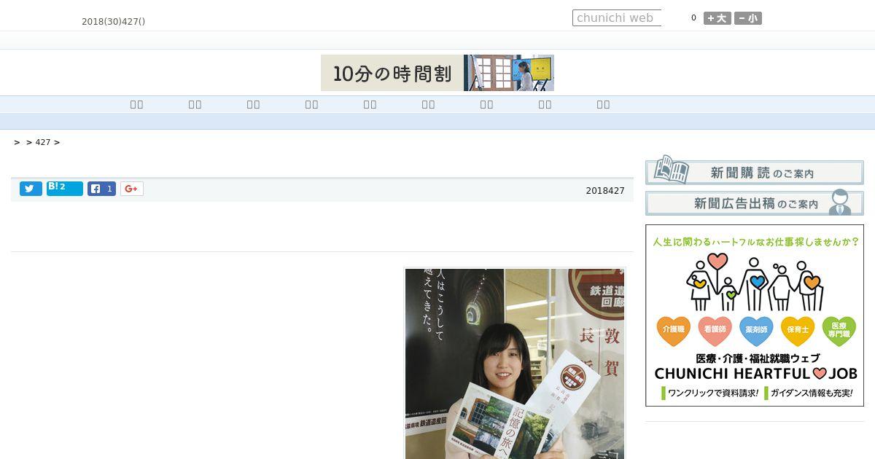Share the article via the Google+ button
Viewport: 875px width, 459px height.
point(132,189)
